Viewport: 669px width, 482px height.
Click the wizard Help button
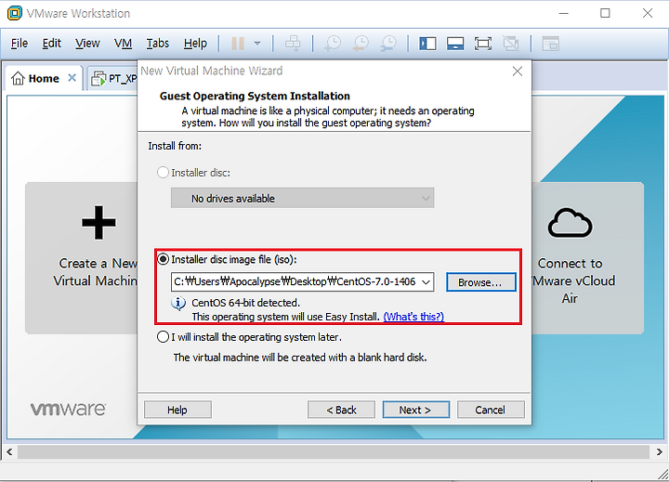point(177,410)
